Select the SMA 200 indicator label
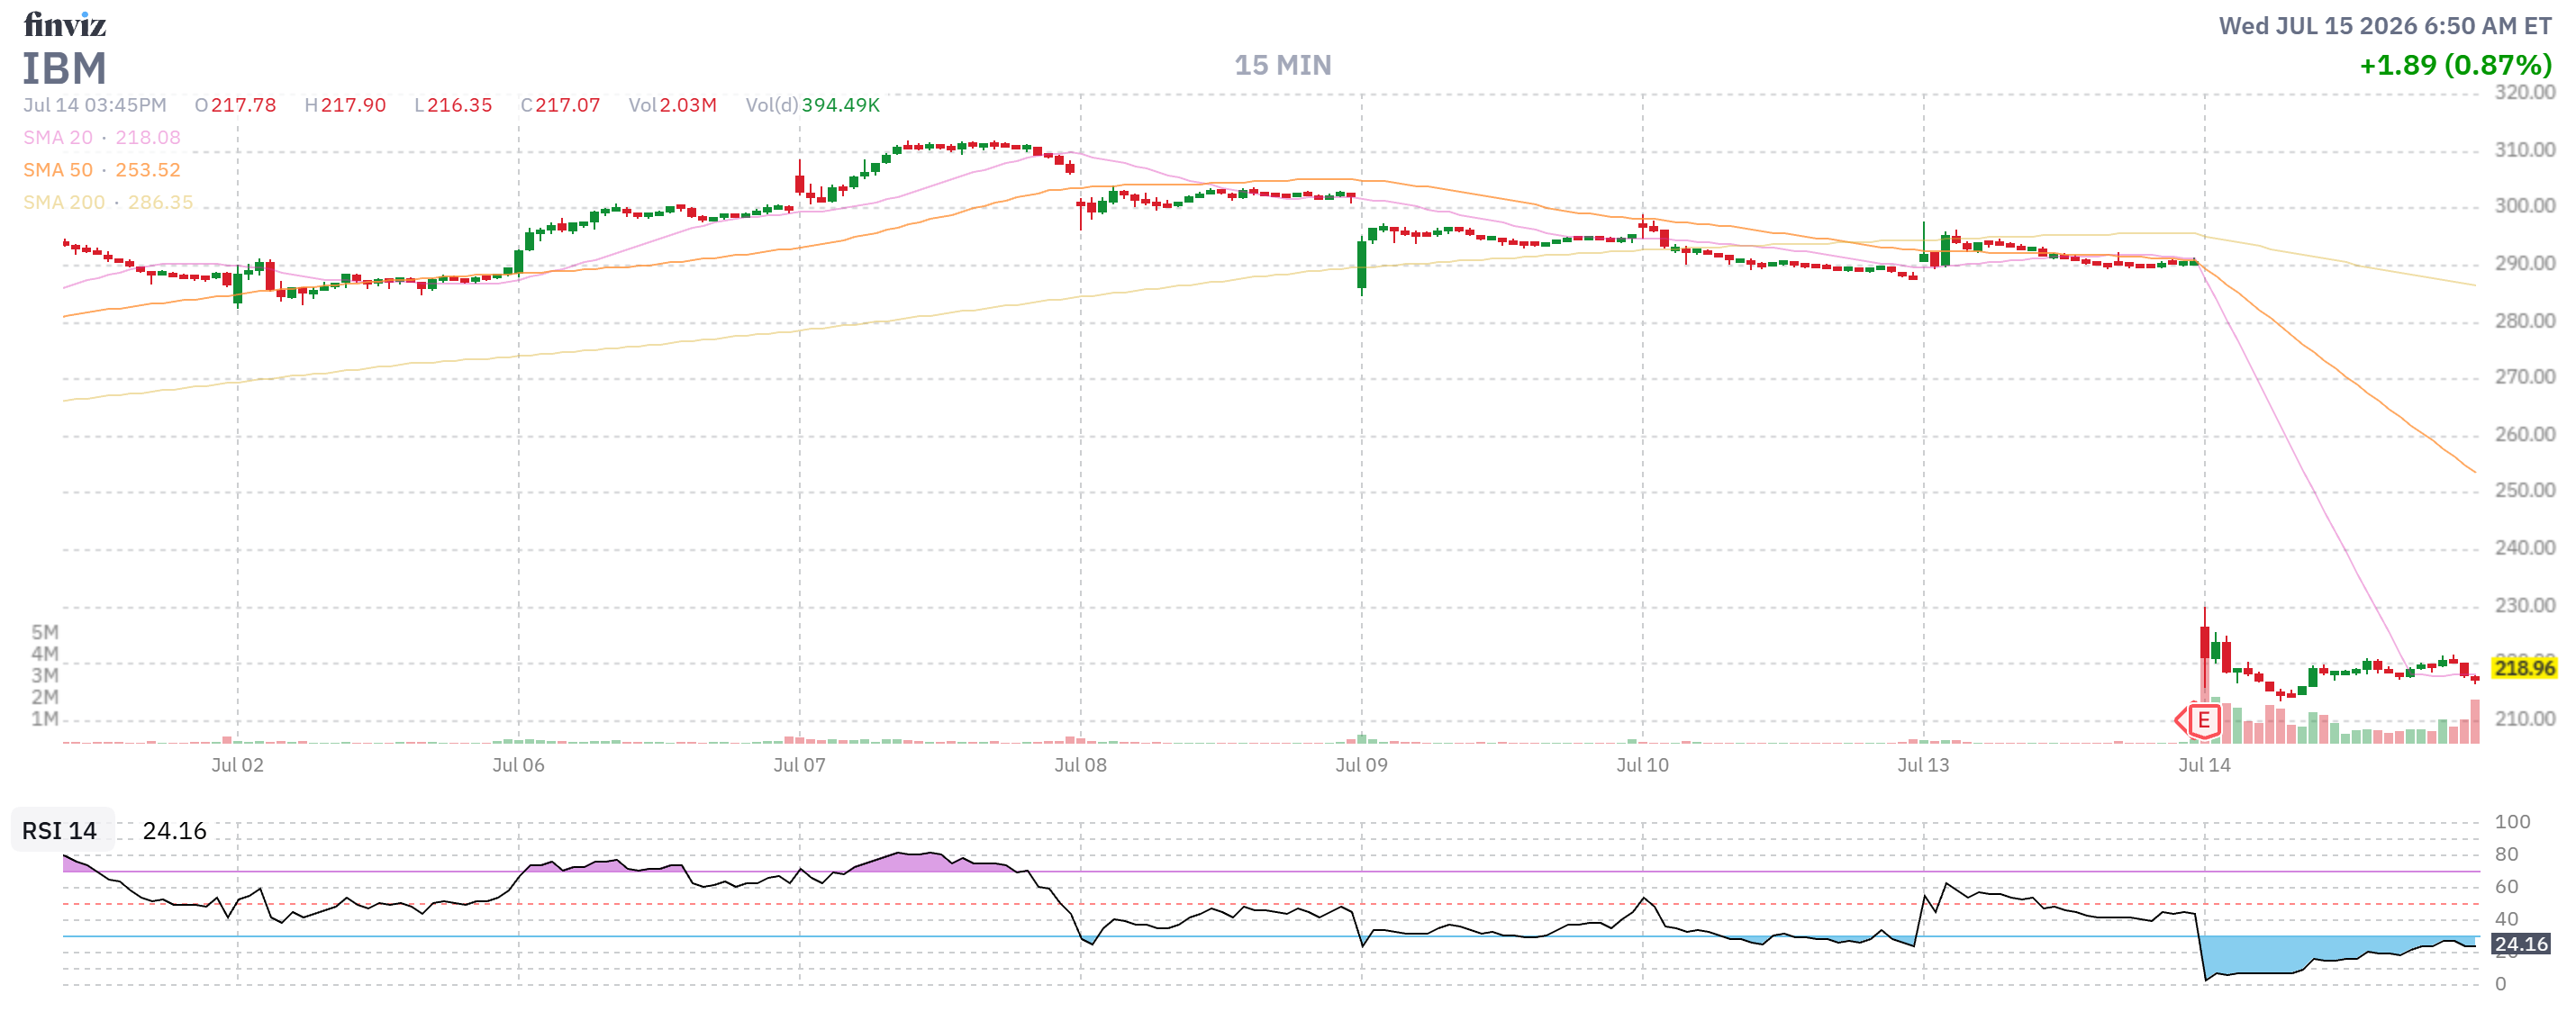The height and width of the screenshot is (1012, 2576). [x=64, y=202]
